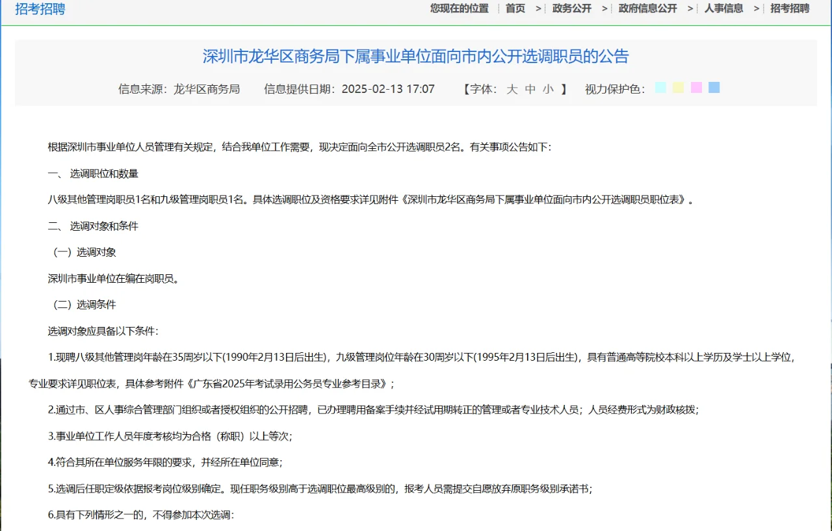Click the 您现在的位置 label
832x531 pixels.
coord(459,8)
